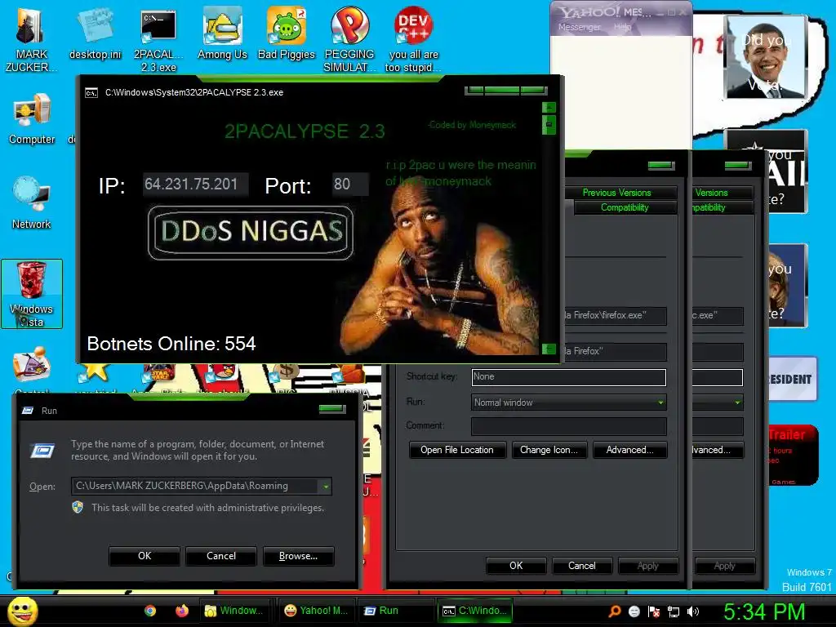Click the target field ending firefox.exe"
This screenshot has width=836, height=627.
[x=616, y=316]
